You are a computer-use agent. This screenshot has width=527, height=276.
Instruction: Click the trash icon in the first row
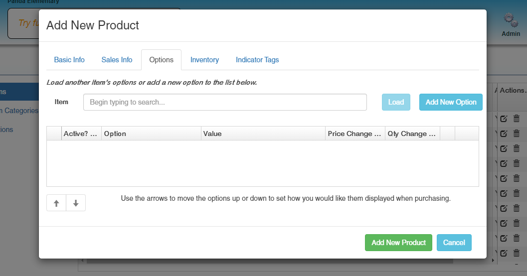[x=517, y=119]
